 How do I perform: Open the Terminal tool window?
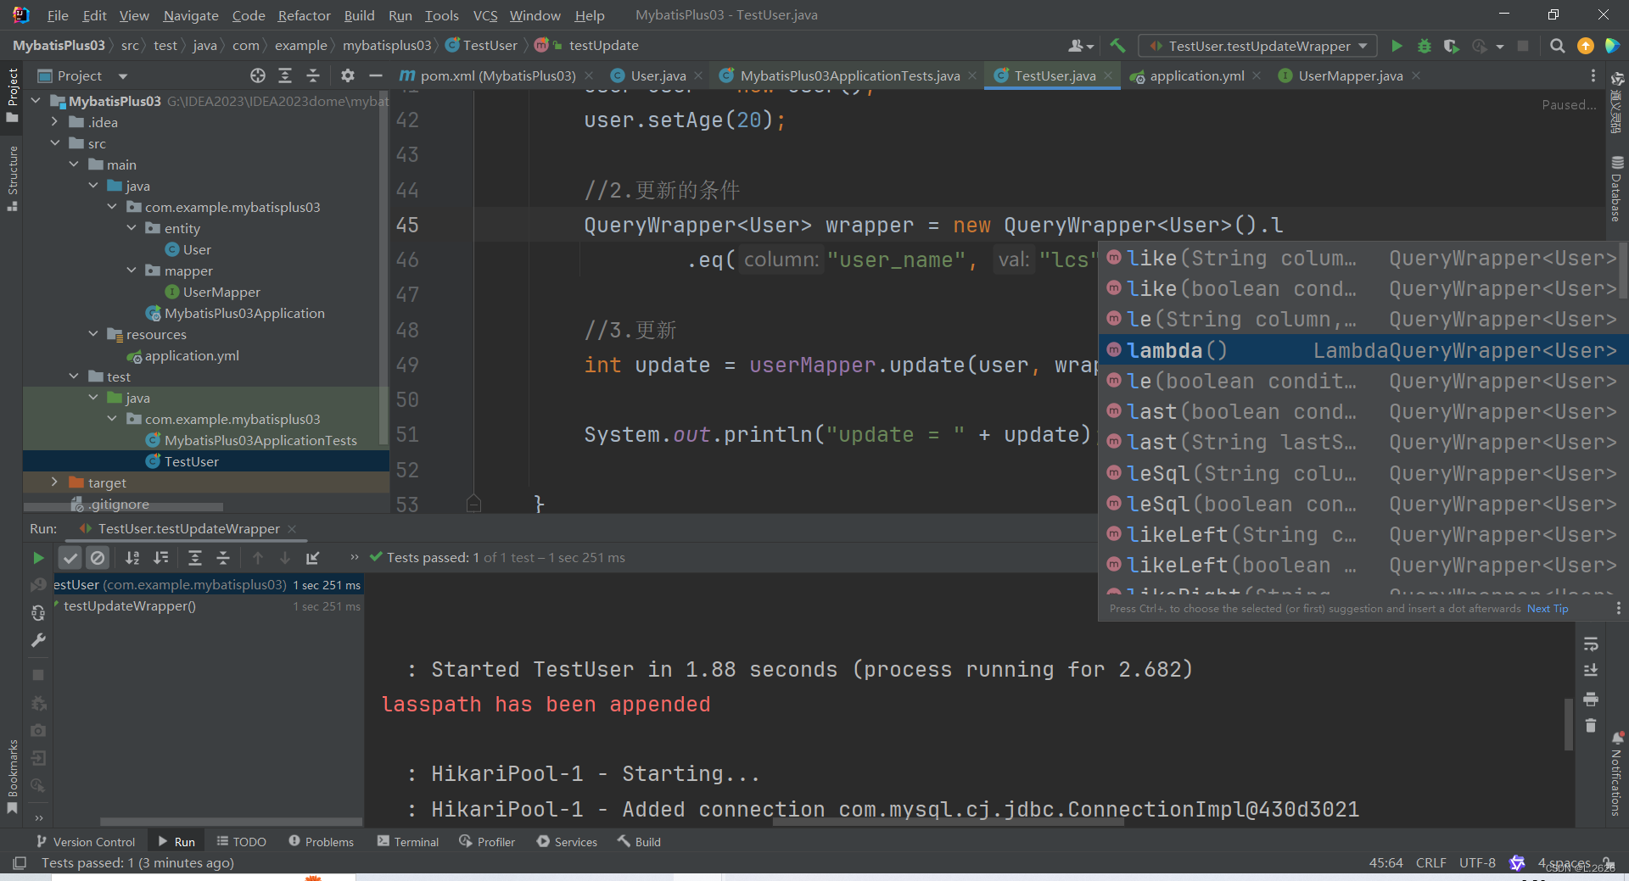408,841
